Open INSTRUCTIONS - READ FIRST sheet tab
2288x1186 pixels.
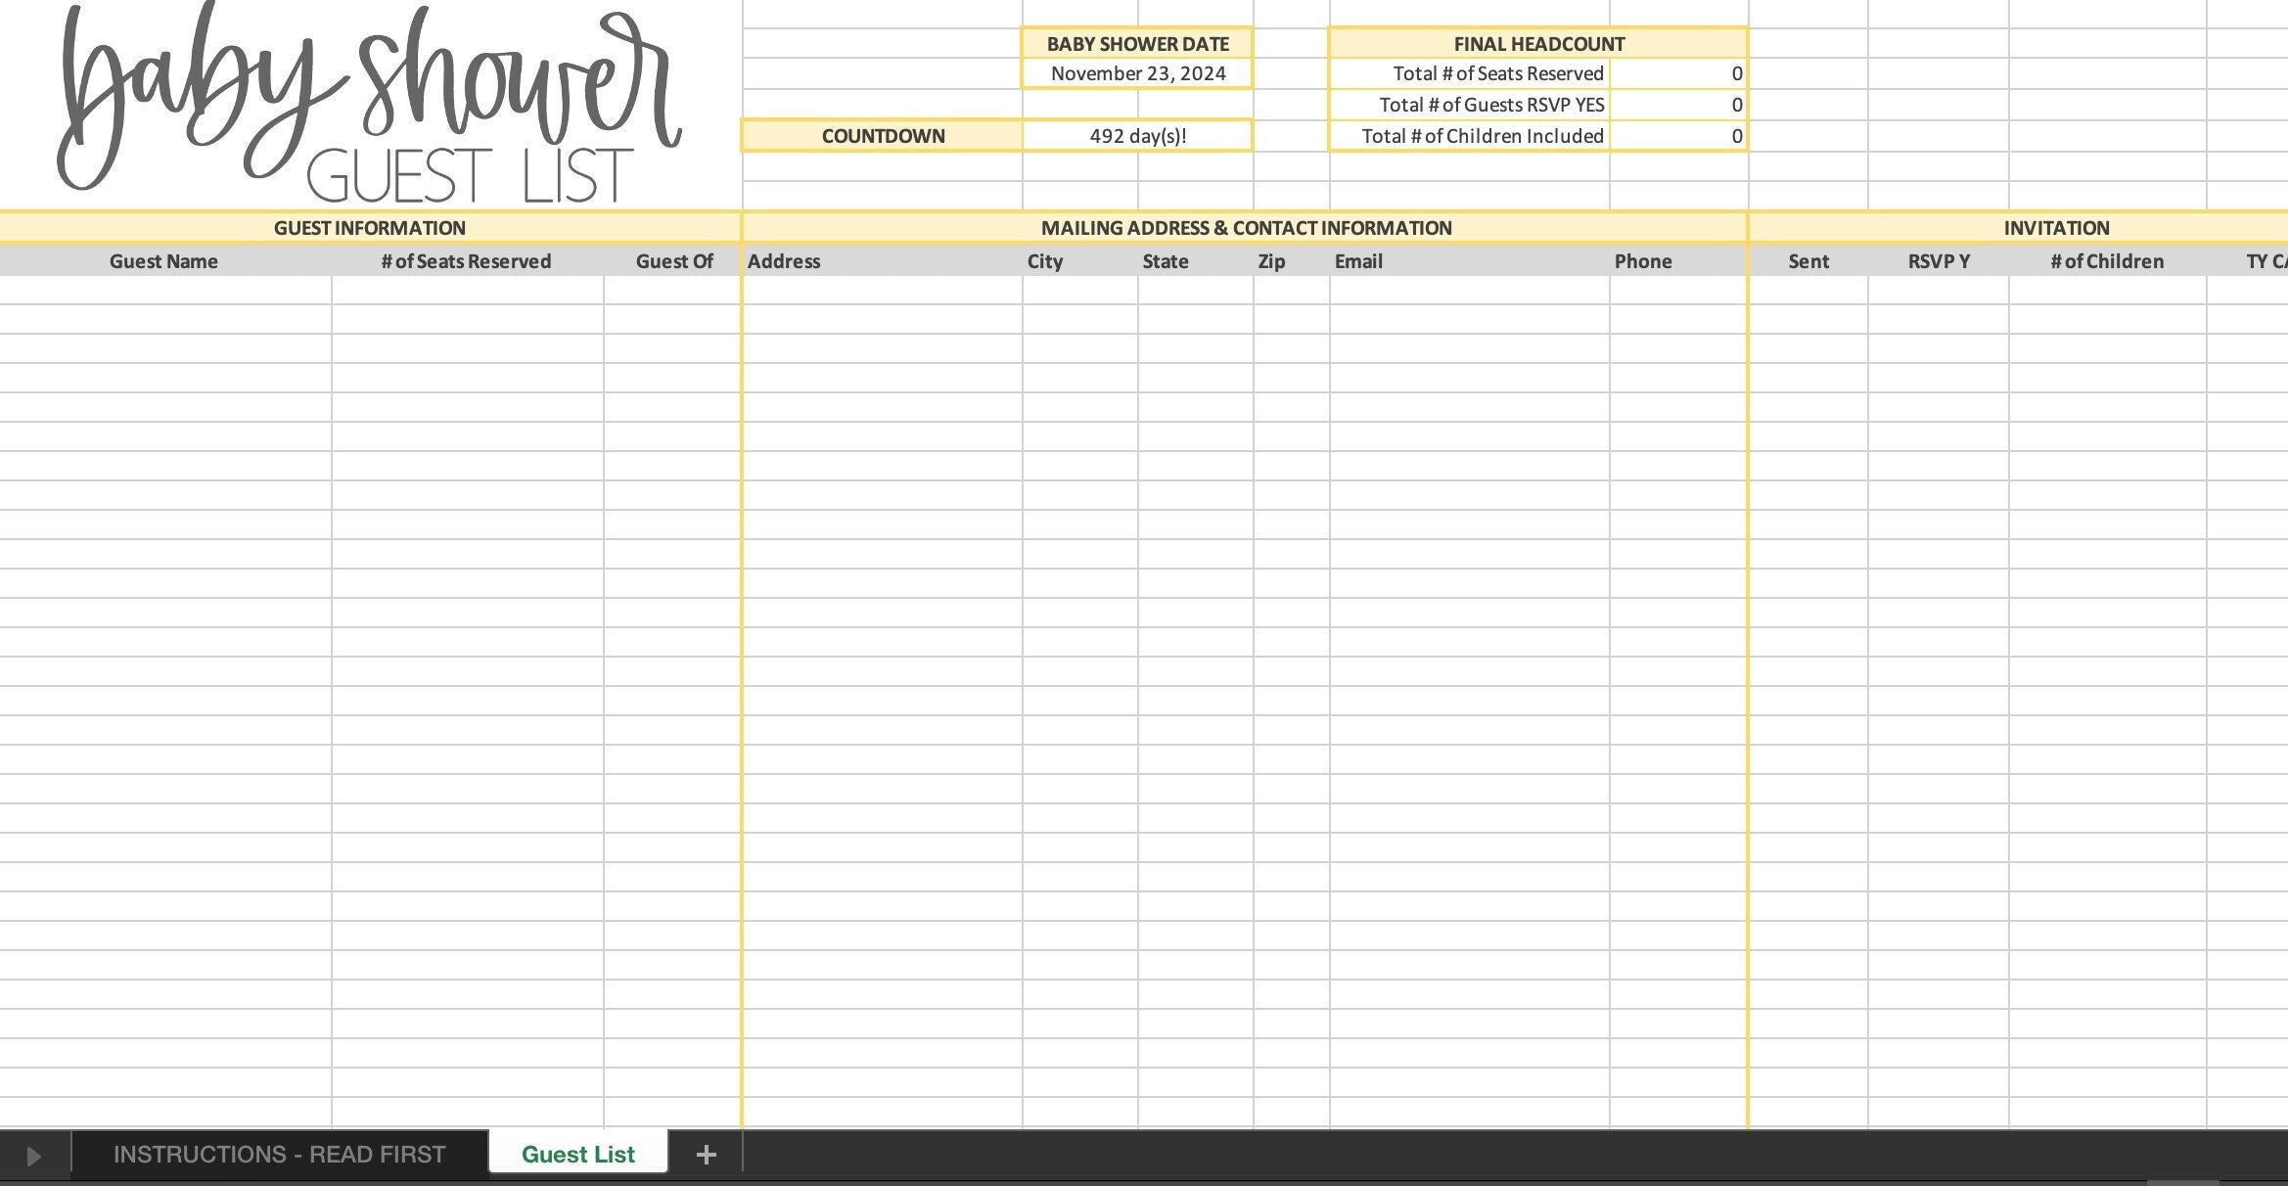[x=279, y=1155]
